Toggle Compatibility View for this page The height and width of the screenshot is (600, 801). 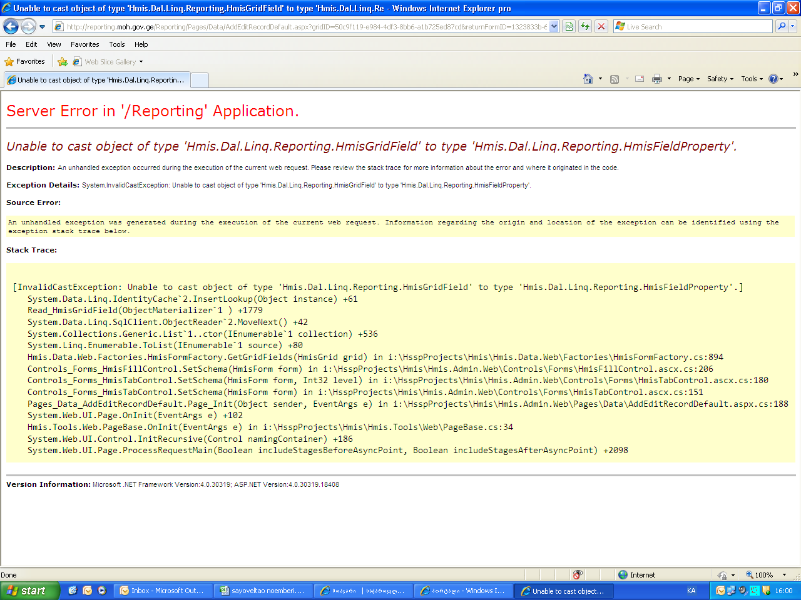pyautogui.click(x=569, y=26)
